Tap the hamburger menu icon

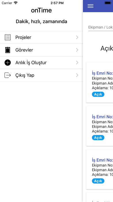click(x=90, y=6)
